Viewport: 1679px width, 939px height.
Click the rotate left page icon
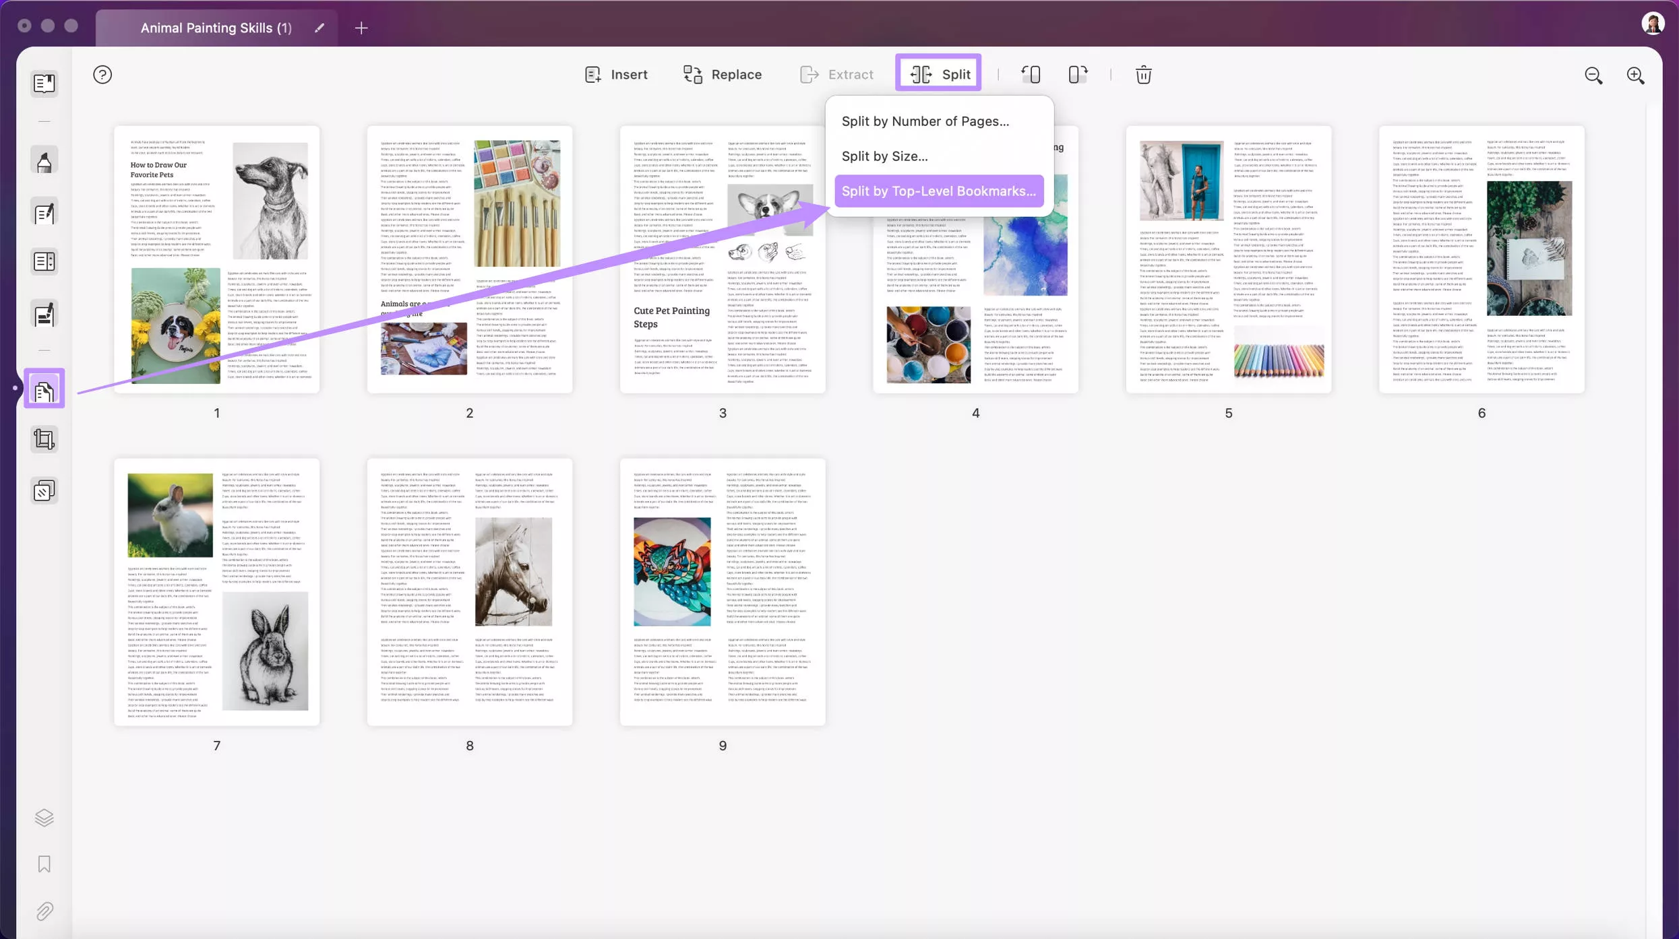pos(1030,75)
